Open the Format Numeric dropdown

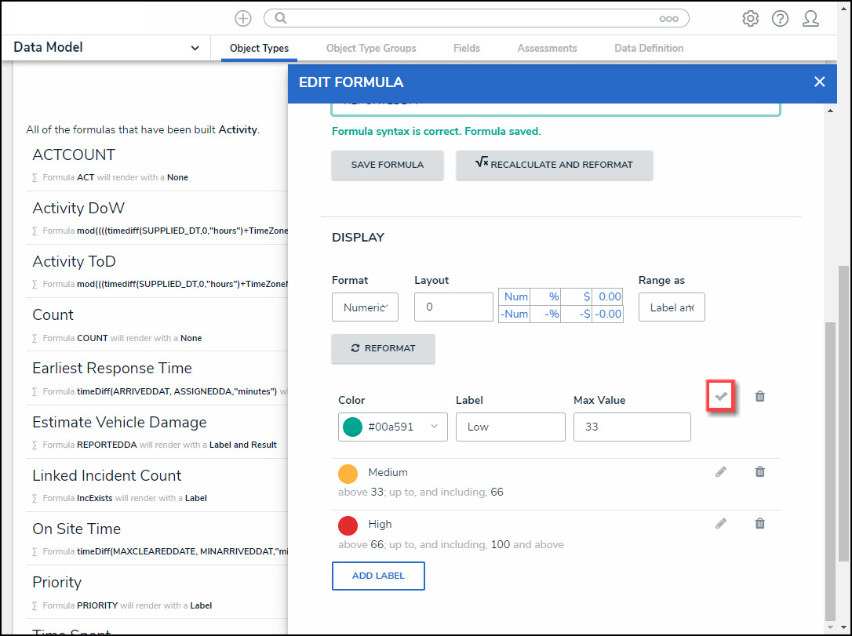(x=365, y=307)
